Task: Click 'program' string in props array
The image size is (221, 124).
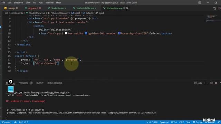Action: pos(71,60)
